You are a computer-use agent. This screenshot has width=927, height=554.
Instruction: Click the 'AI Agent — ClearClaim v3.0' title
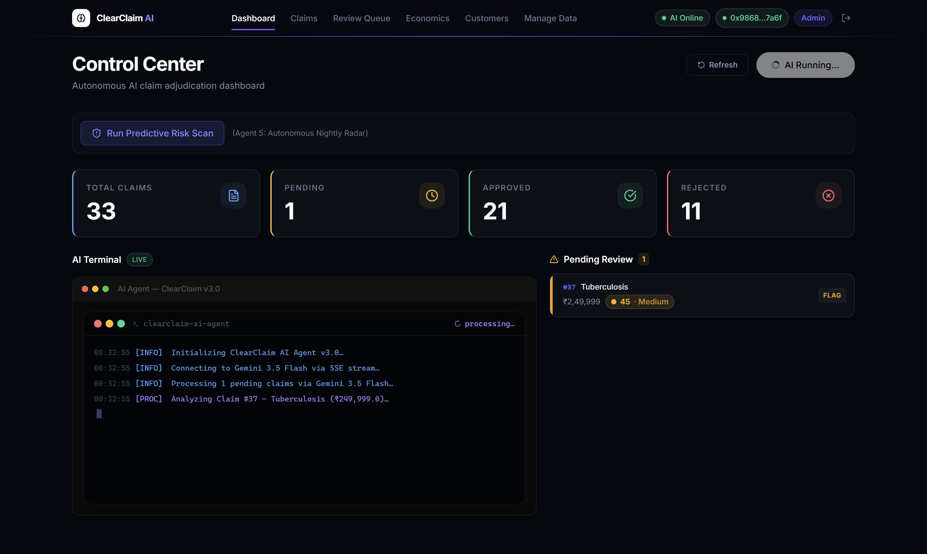click(169, 289)
